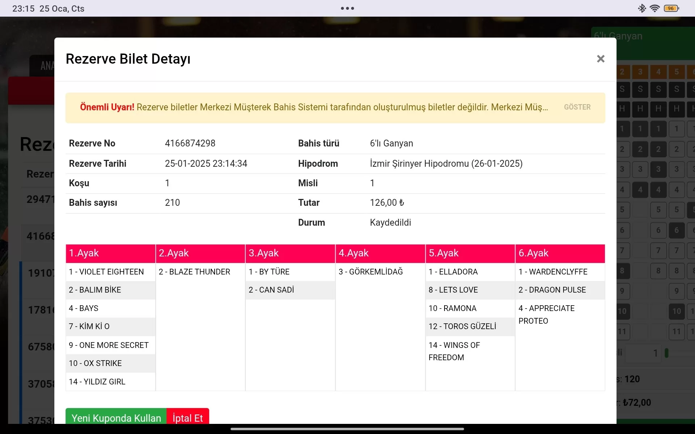Click DRAGON PULSE in sixth leg
This screenshot has width=695, height=434.
tap(552, 290)
